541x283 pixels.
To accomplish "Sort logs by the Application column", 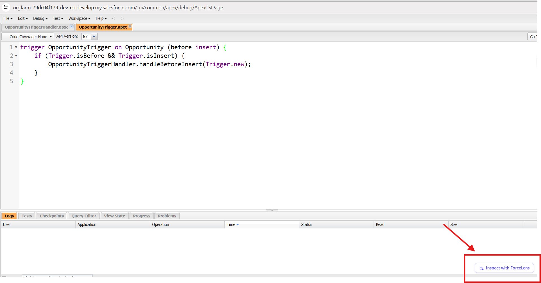I will tap(113, 224).
